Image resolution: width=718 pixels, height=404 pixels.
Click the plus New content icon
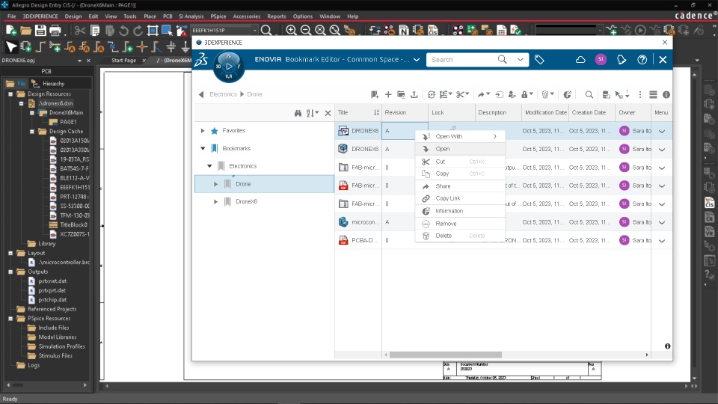point(388,94)
